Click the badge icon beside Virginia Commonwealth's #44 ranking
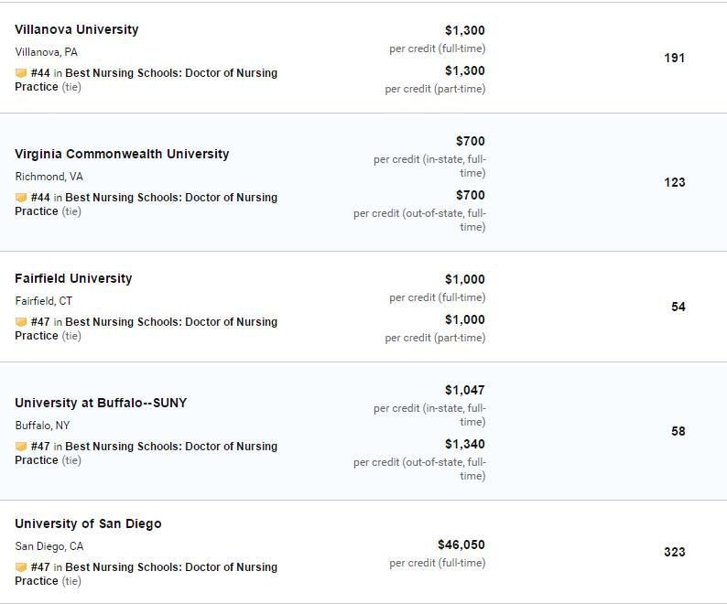Image resolution: width=727 pixels, height=604 pixels. [21, 198]
